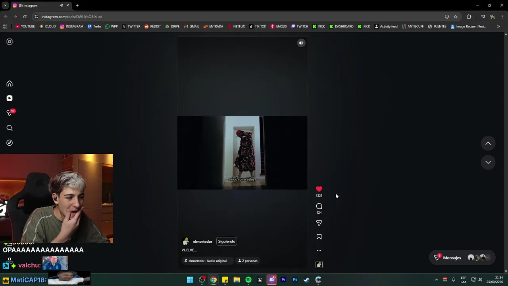Image resolution: width=508 pixels, height=286 pixels.
Task: Open Discord from the taskbar
Action: [272, 280]
